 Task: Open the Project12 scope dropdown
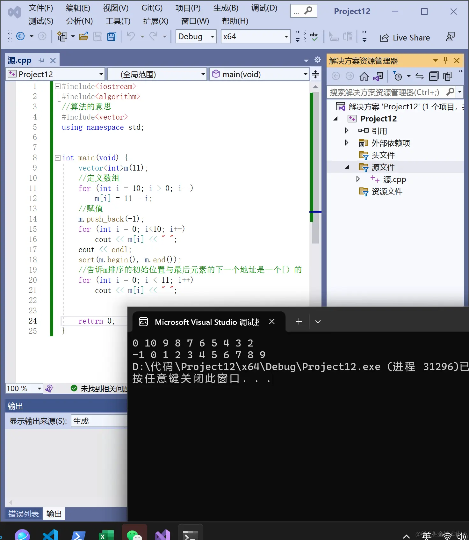[55, 74]
